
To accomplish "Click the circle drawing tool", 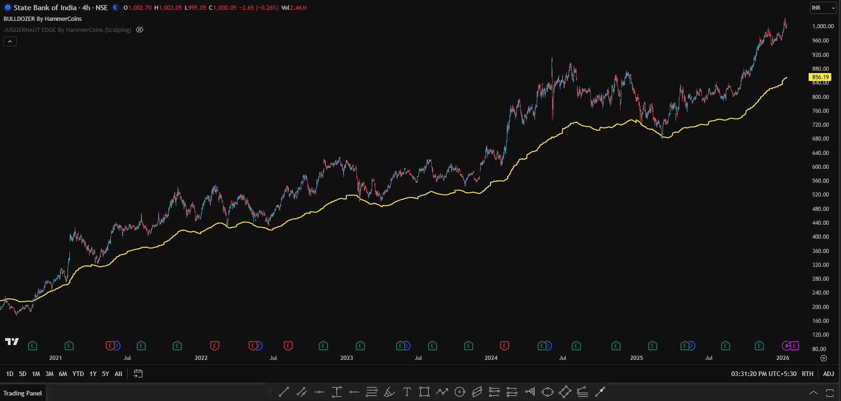I will 460,392.
